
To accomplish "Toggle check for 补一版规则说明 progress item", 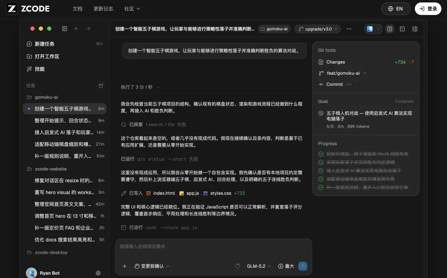I will click(x=321, y=188).
